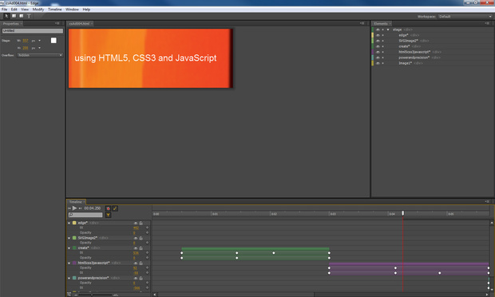Add keyframe for edge tX property
Image resolution: width=495 pixels, height=297 pixels.
[147, 228]
